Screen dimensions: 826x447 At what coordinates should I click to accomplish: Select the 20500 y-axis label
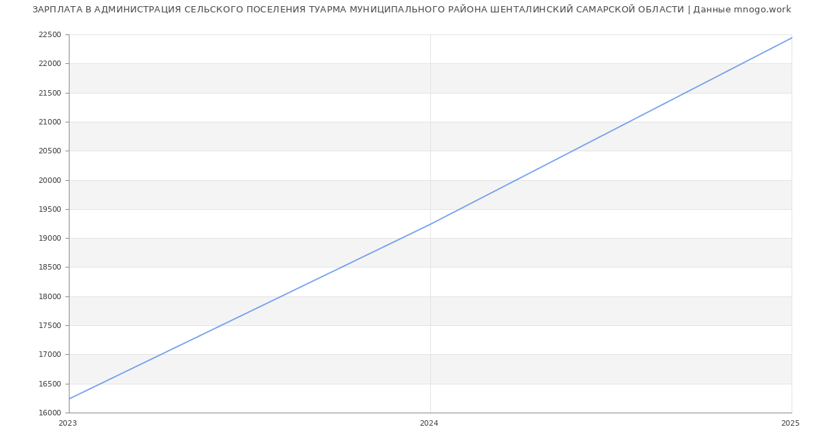point(49,151)
